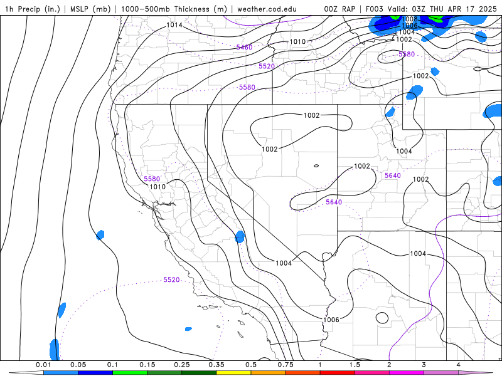The width and height of the screenshot is (502, 376).
Task: Click the '0.01' colorbar scale value
Action: [x=43, y=365]
